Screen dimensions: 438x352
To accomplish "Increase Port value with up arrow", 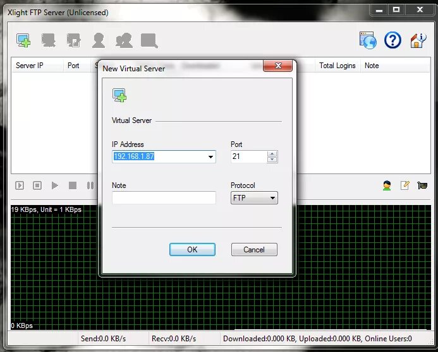I will pos(272,153).
